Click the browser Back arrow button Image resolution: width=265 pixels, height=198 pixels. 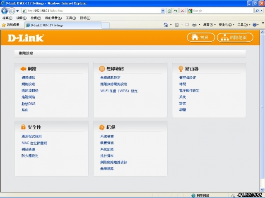tap(5, 11)
